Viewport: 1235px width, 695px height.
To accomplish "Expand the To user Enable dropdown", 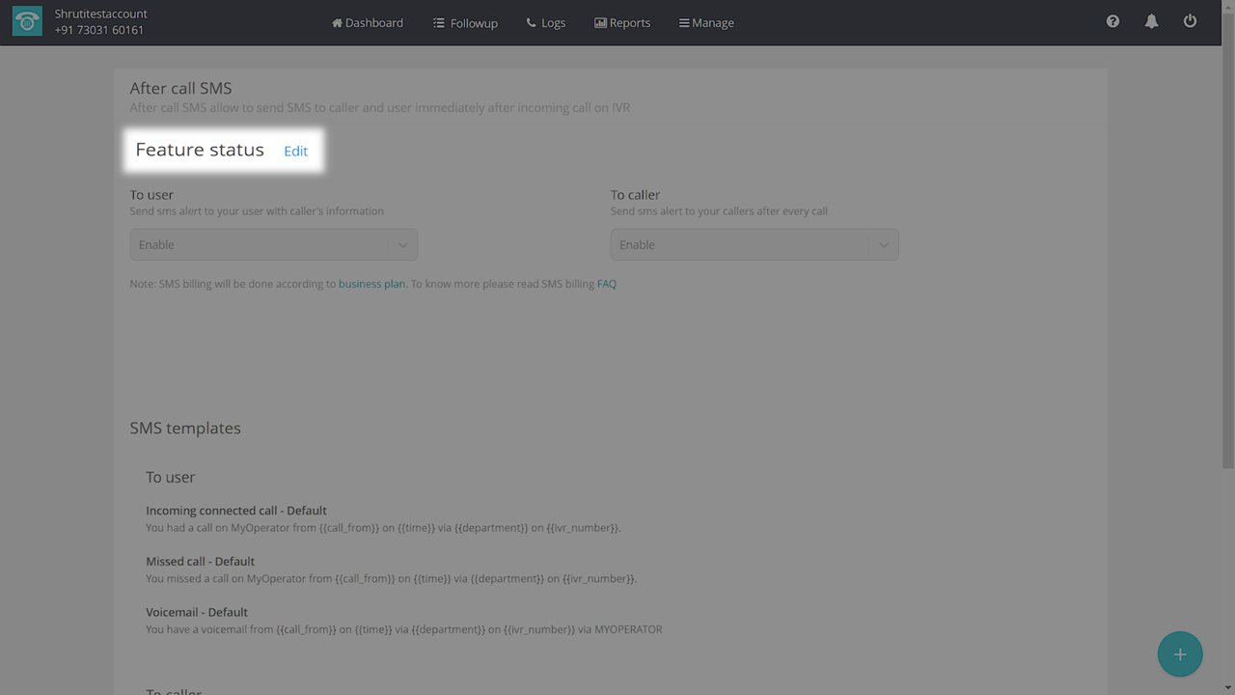I will (273, 244).
